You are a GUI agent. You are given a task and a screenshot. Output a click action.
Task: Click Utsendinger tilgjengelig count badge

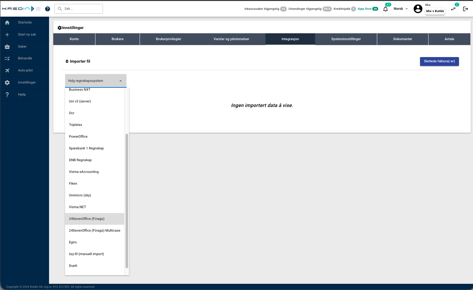coord(327,9)
